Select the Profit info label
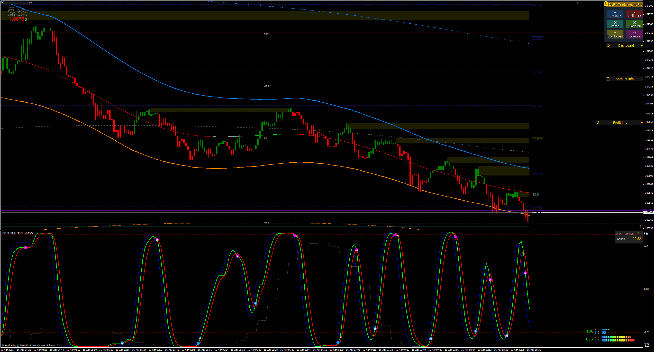654x352 pixels. click(620, 123)
